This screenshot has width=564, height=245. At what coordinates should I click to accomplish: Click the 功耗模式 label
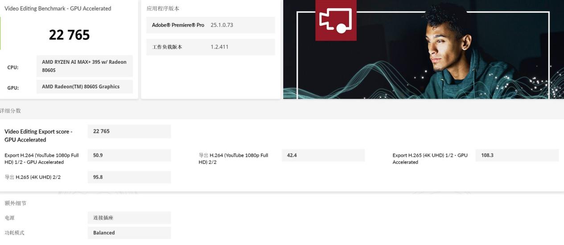15,233
